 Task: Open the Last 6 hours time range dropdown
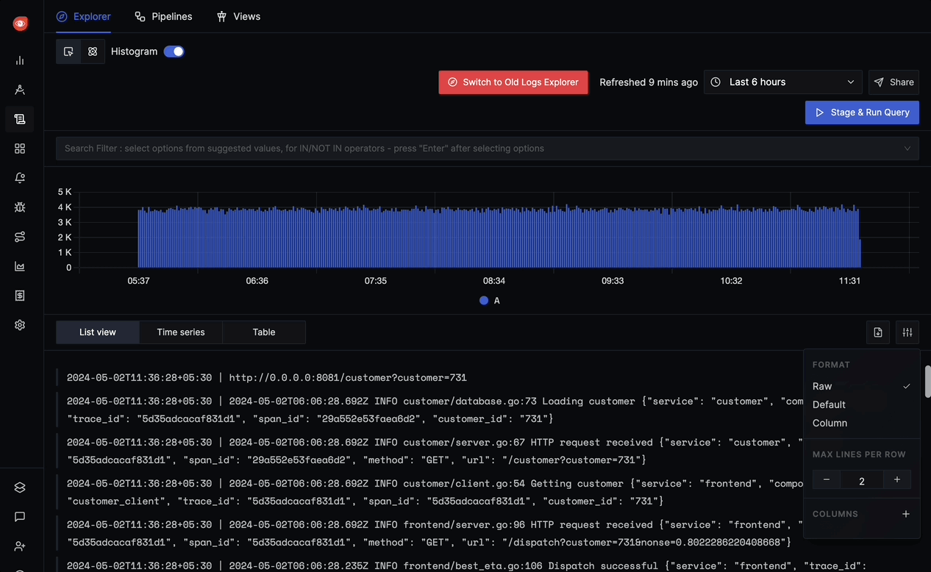pyautogui.click(x=783, y=82)
